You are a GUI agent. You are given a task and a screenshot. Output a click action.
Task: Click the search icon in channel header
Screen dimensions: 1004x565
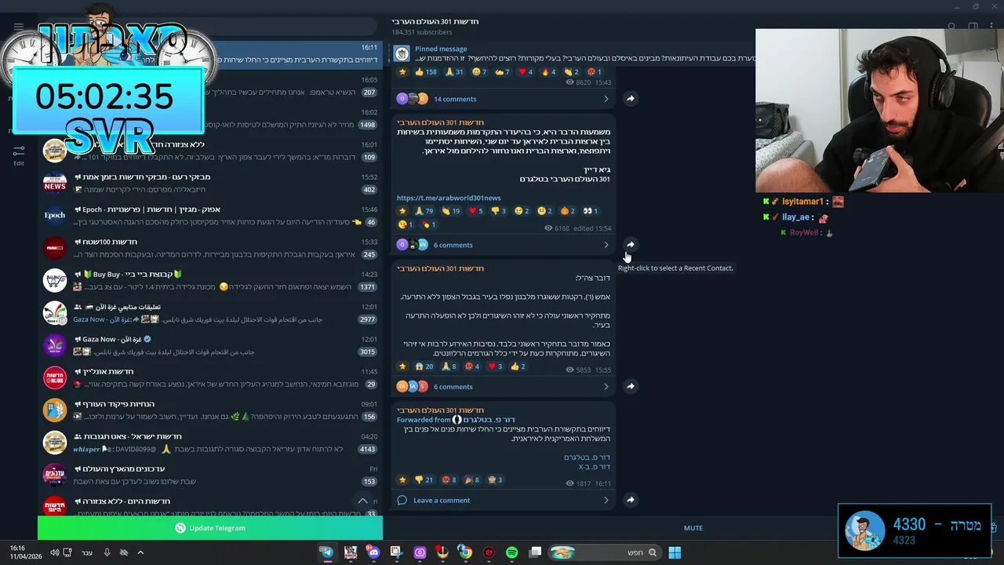tap(951, 27)
